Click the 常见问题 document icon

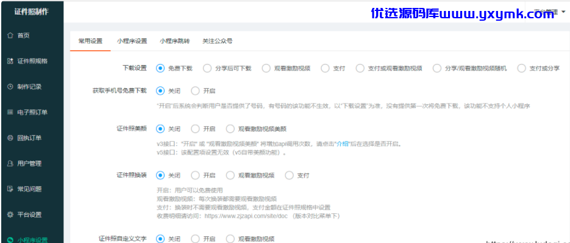pos(10,189)
